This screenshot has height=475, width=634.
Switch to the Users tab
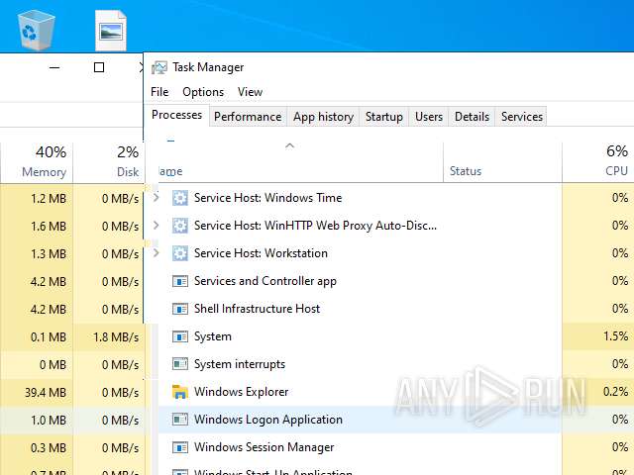pyautogui.click(x=429, y=117)
